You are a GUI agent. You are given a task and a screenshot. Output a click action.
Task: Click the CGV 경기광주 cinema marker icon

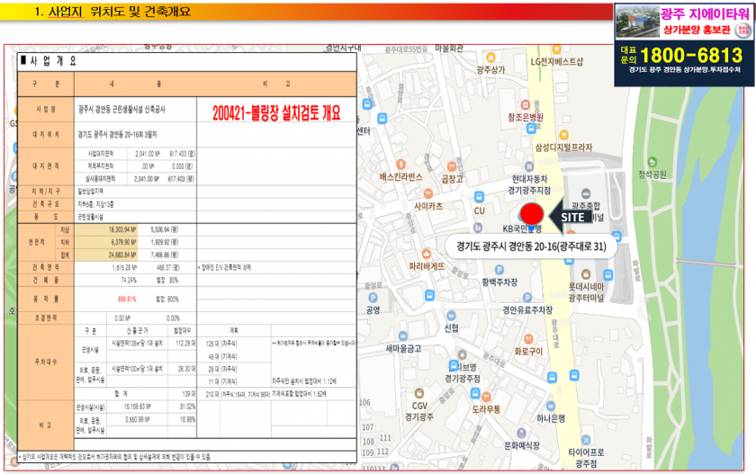[418, 393]
